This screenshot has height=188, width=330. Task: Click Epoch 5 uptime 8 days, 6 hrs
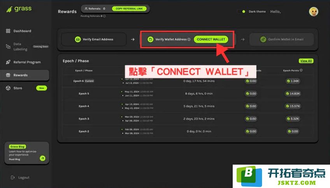[x=199, y=94]
